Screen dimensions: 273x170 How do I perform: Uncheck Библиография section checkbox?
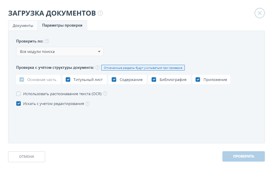(154, 80)
